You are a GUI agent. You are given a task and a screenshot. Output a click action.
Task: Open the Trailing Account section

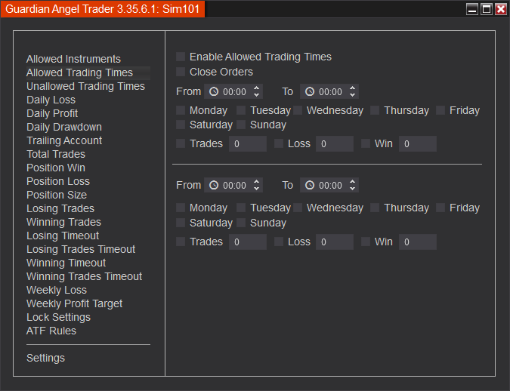(x=64, y=140)
